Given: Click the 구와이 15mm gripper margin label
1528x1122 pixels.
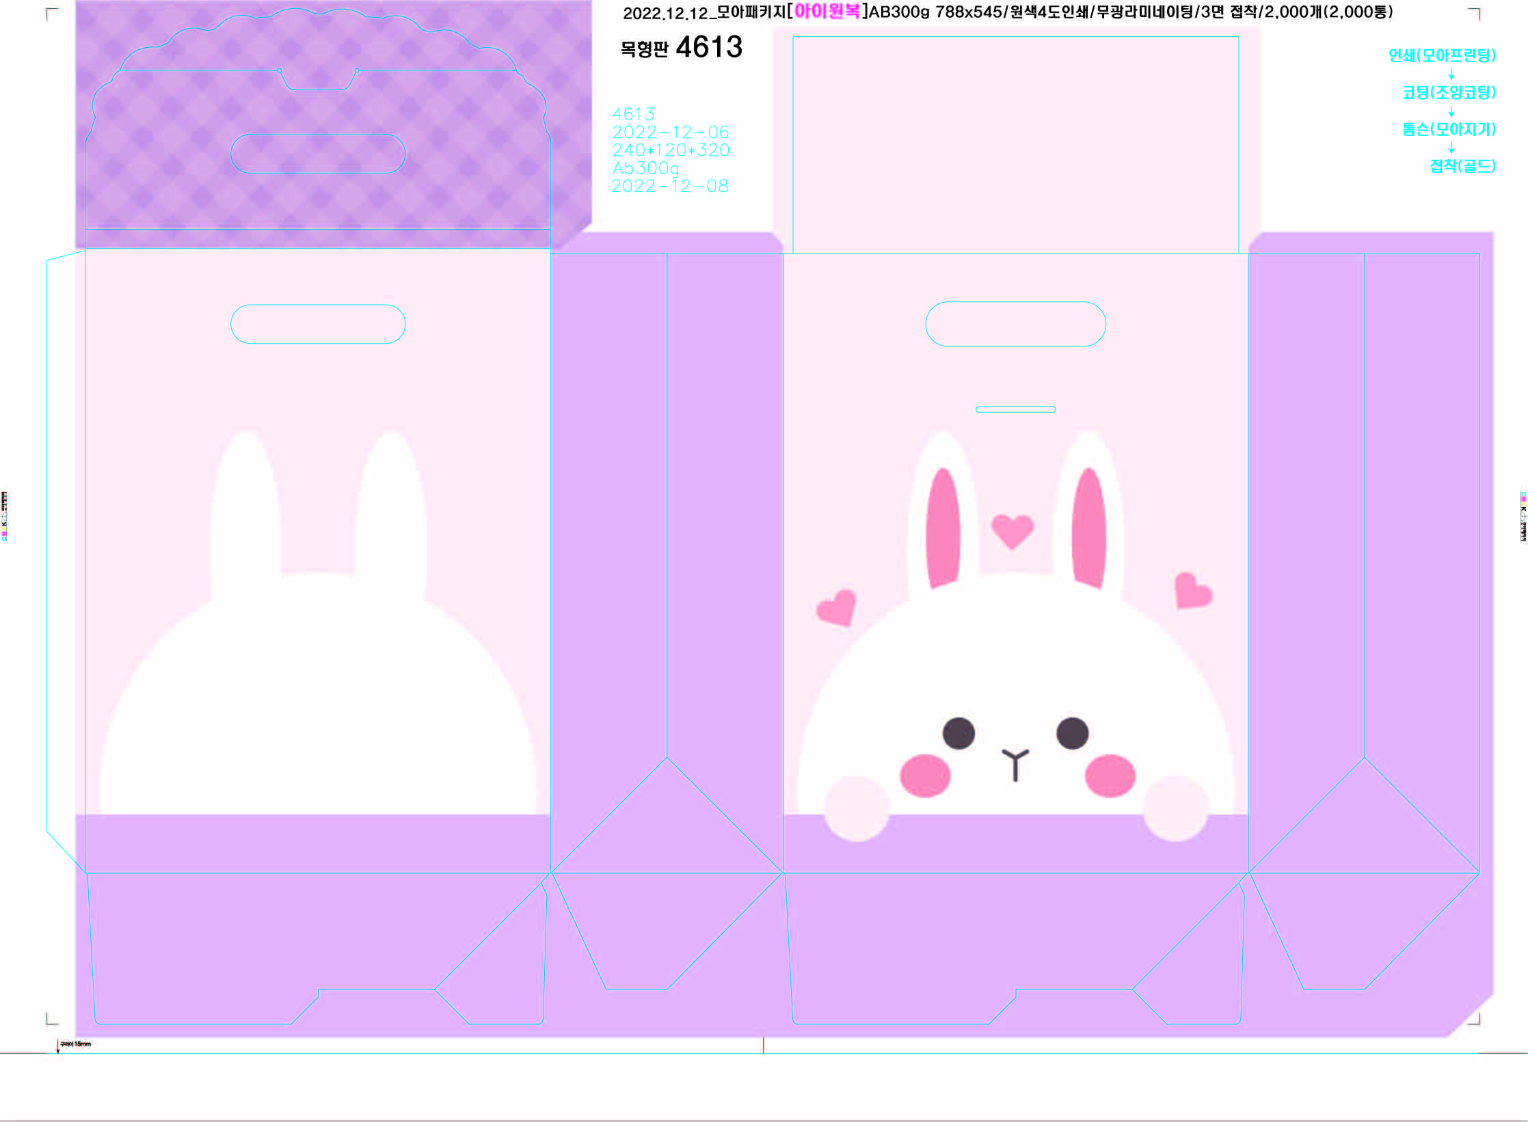Looking at the screenshot, I should point(75,1044).
